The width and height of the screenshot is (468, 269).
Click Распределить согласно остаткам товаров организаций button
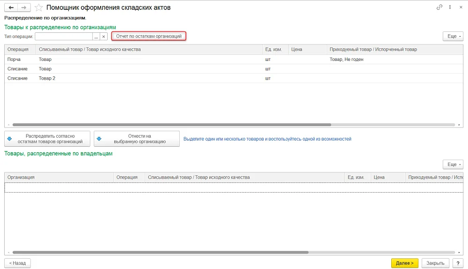[x=47, y=139]
